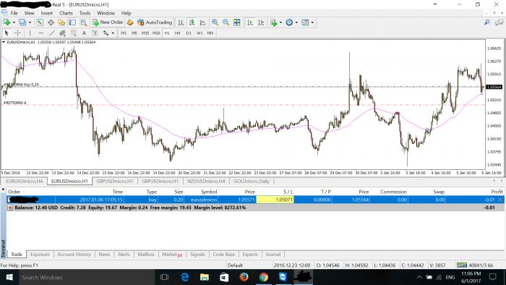
Task: Toggle the Market Watch panel
Action: [40, 22]
